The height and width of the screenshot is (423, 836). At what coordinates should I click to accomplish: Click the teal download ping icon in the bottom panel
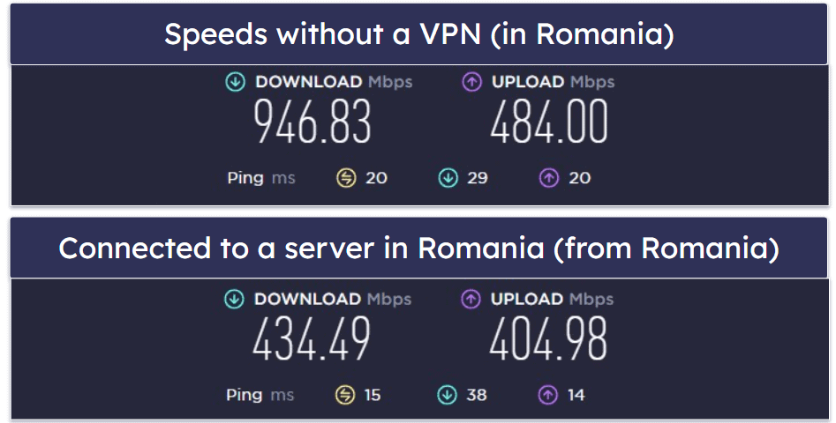[447, 395]
